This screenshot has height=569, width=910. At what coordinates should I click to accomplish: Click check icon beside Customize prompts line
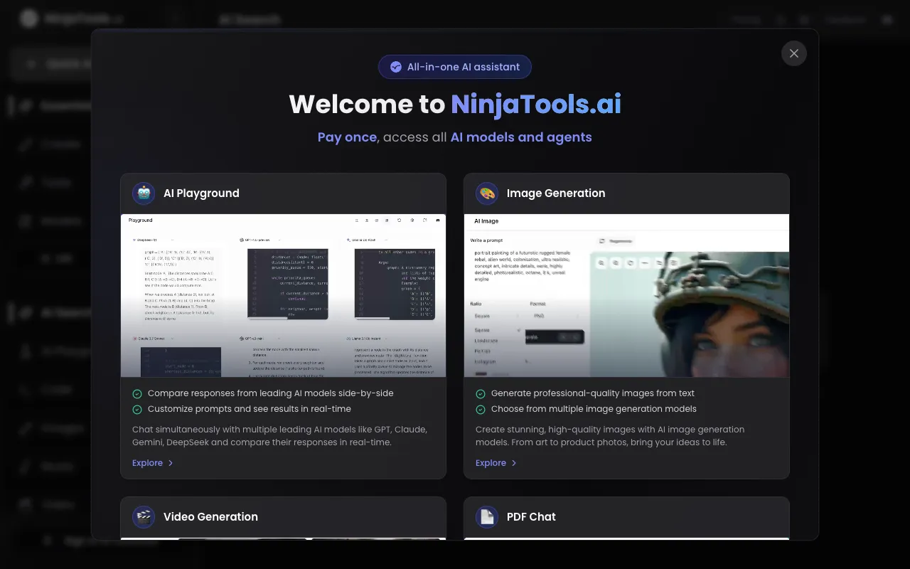tap(137, 409)
